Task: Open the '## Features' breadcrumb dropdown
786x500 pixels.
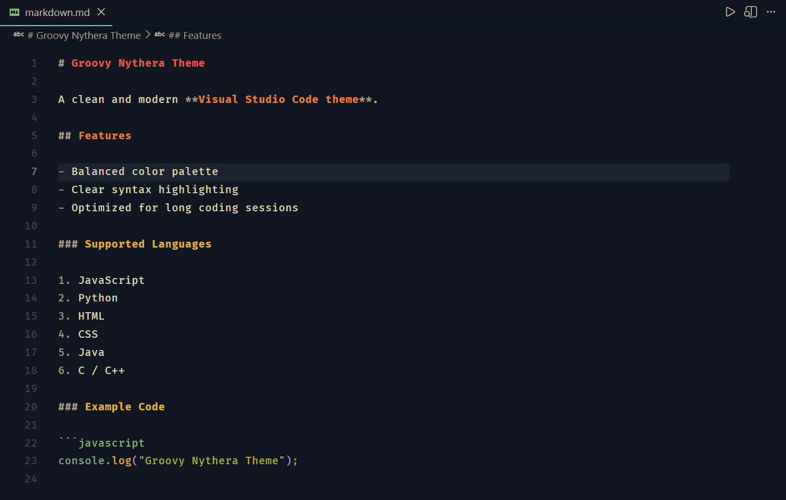Action: [x=195, y=35]
